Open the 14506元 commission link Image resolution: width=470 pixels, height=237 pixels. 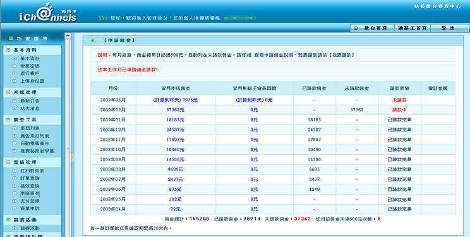coord(176,159)
